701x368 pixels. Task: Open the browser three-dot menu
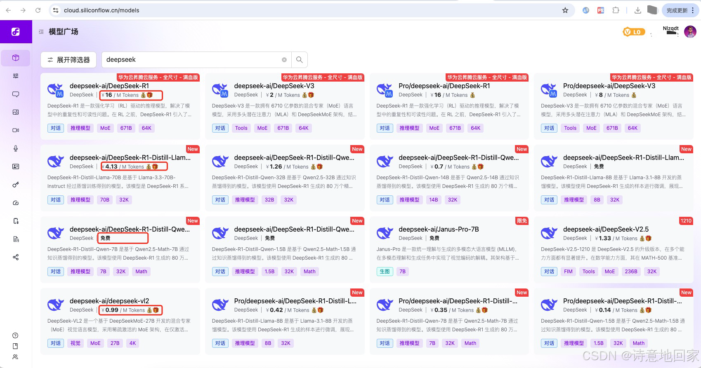pos(693,10)
